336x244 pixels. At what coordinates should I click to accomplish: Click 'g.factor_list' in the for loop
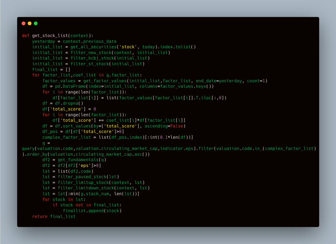pos(123,75)
